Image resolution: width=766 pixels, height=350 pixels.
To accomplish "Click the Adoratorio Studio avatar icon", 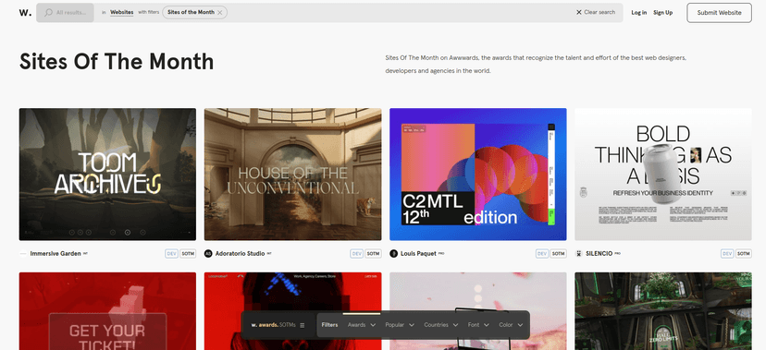I will click(208, 253).
